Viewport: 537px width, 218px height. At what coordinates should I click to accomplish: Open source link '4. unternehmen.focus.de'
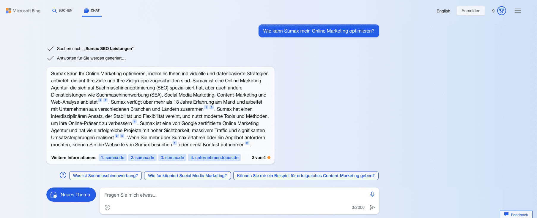click(215, 158)
